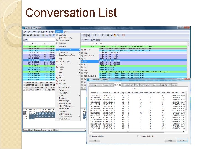199x149 pixels.
Task: Expand the Frame 44 tree node
Action: 24,83
